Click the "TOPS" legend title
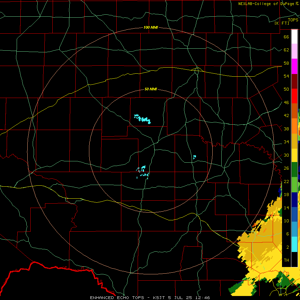Screen dimensions: 300x300 (293, 20)
